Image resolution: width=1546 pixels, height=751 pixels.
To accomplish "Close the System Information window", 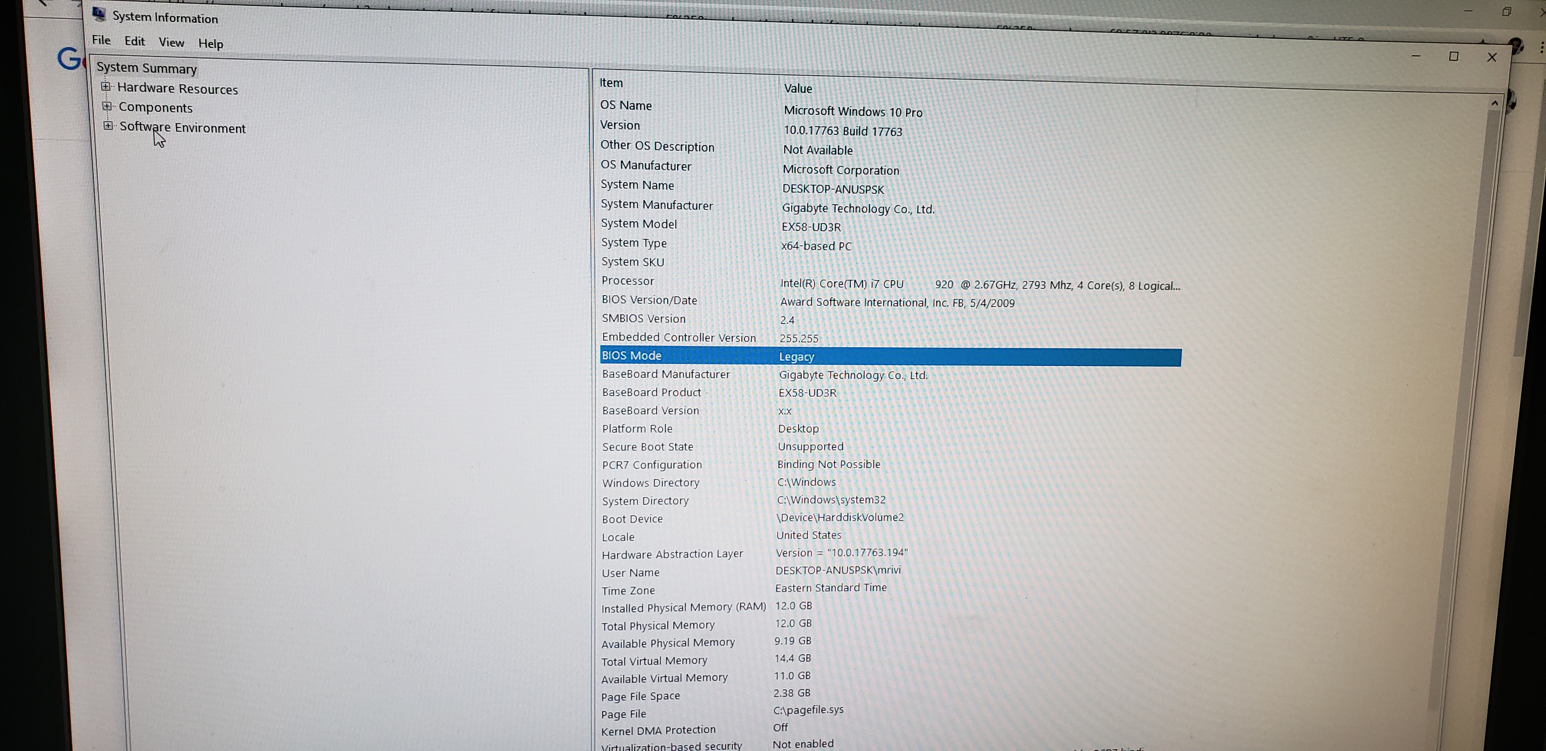I will coord(1492,57).
